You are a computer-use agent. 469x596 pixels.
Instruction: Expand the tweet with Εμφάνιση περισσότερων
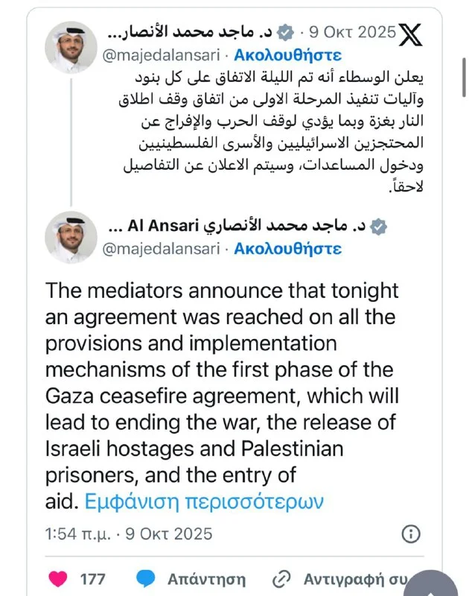click(205, 501)
